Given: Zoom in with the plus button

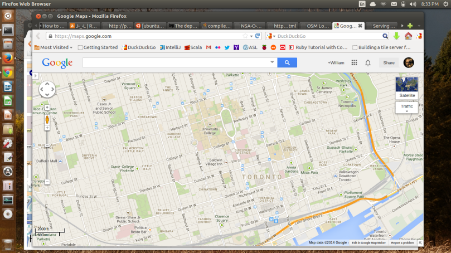Looking at the screenshot, I should click(47, 128).
